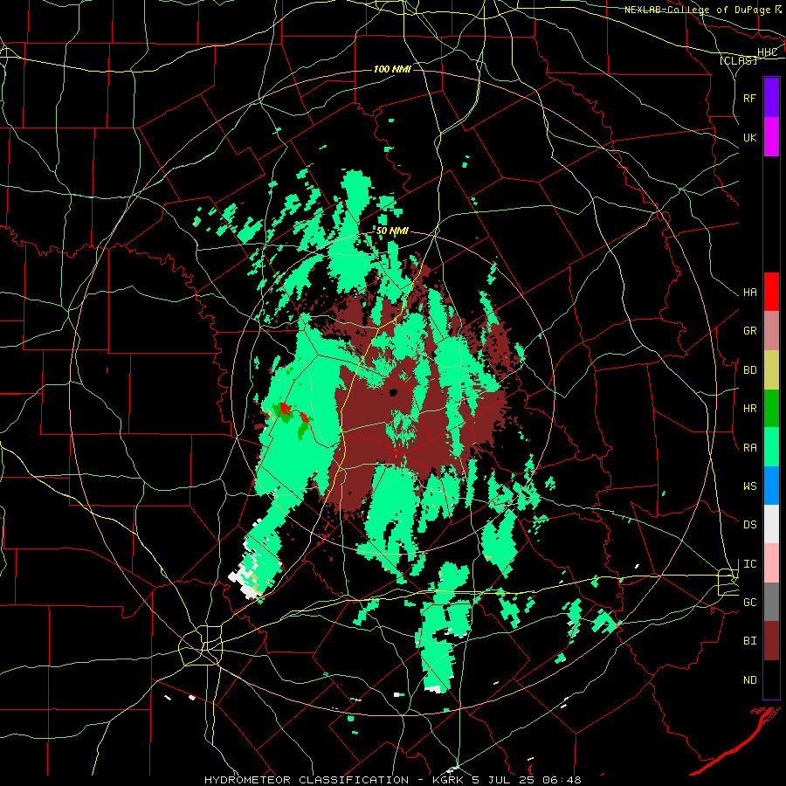Screen dimensions: 786x786
Task: Click the WS blue legend block
Action: coord(771,486)
